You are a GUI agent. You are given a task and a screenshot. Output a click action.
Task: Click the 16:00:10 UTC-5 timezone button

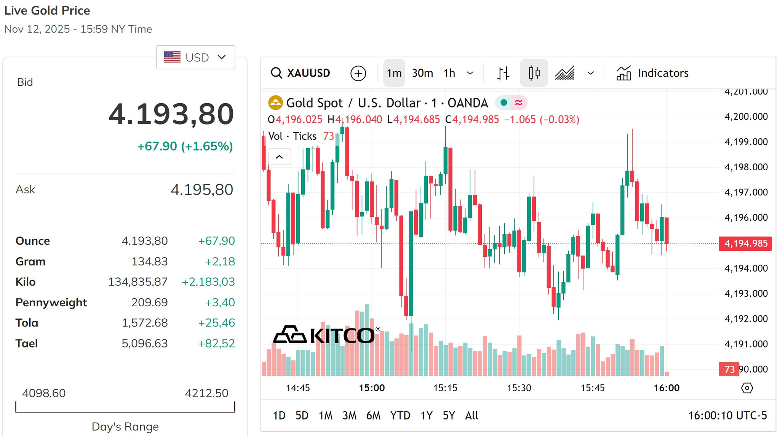coord(727,415)
